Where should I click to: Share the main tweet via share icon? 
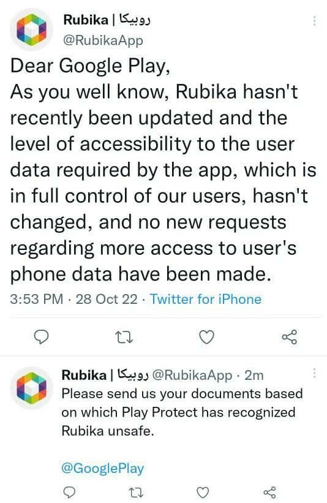tap(290, 337)
